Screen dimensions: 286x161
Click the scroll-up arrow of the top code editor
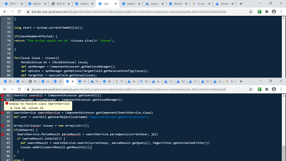coord(284,18)
